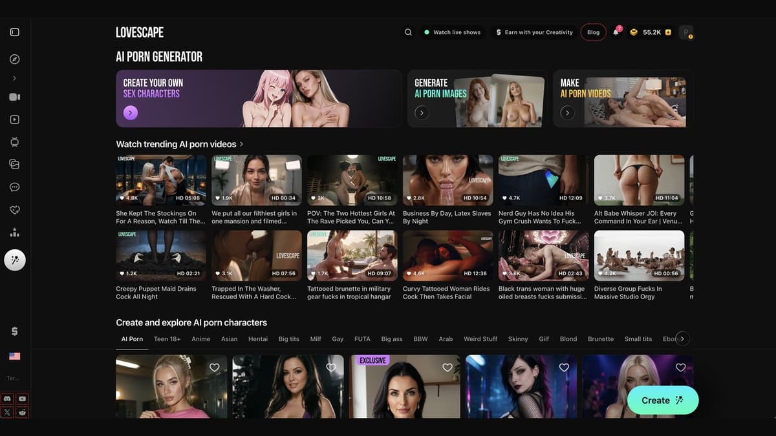Select the Anime category tab
This screenshot has width=776, height=436.
[x=200, y=339]
